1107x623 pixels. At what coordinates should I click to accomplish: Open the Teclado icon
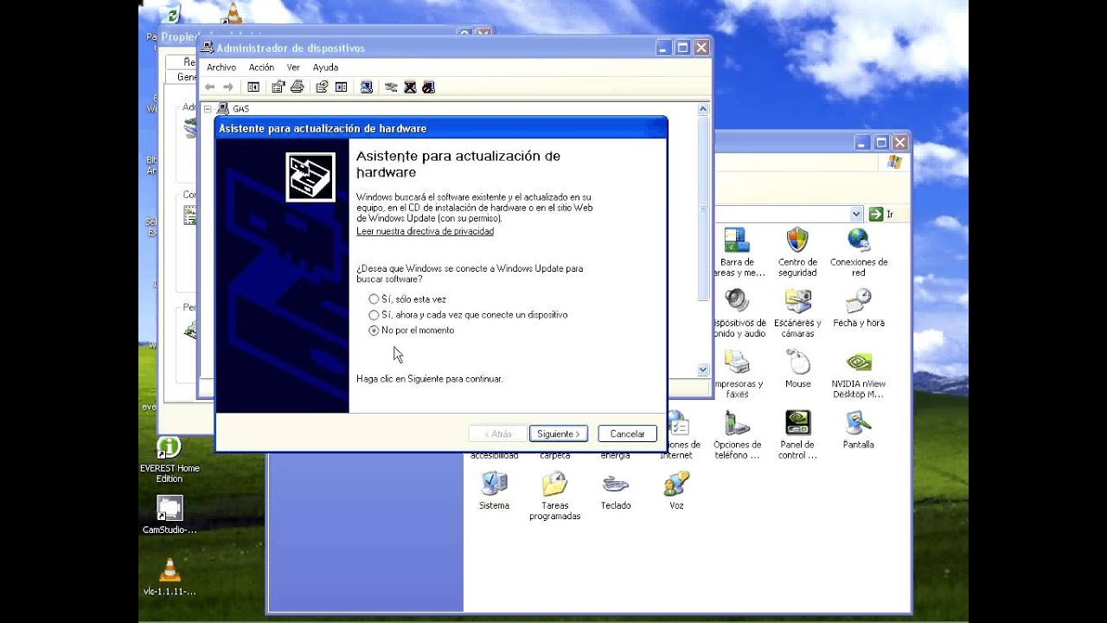616,490
